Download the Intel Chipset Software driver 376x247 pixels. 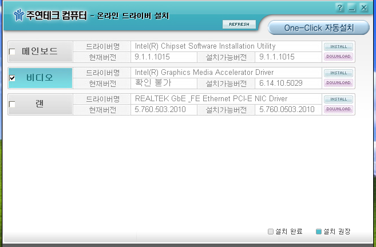coord(338,57)
